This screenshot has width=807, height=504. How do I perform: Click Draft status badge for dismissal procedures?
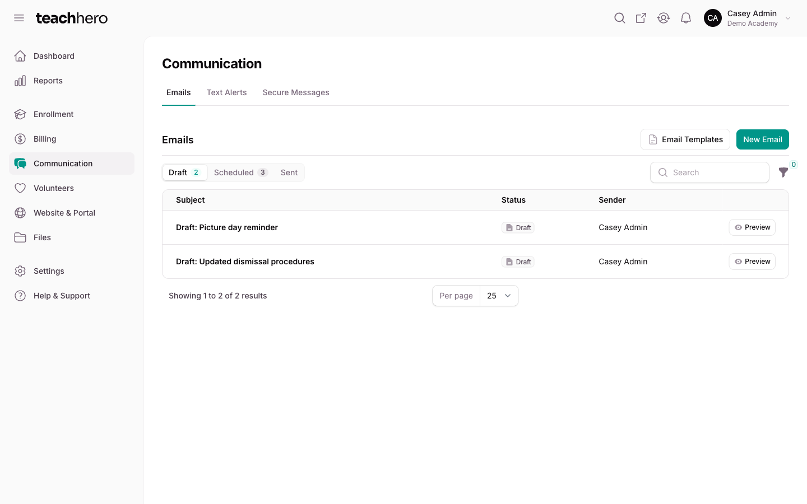(518, 262)
